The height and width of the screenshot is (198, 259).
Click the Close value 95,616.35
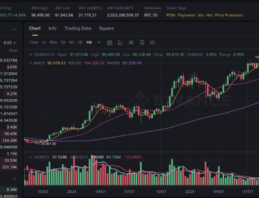[x=175, y=55]
